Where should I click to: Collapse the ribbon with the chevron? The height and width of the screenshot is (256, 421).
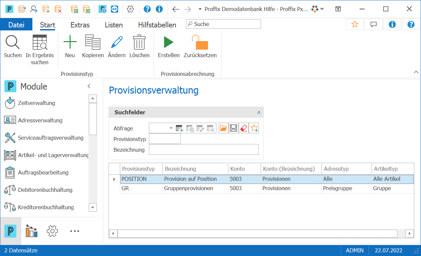click(416, 72)
